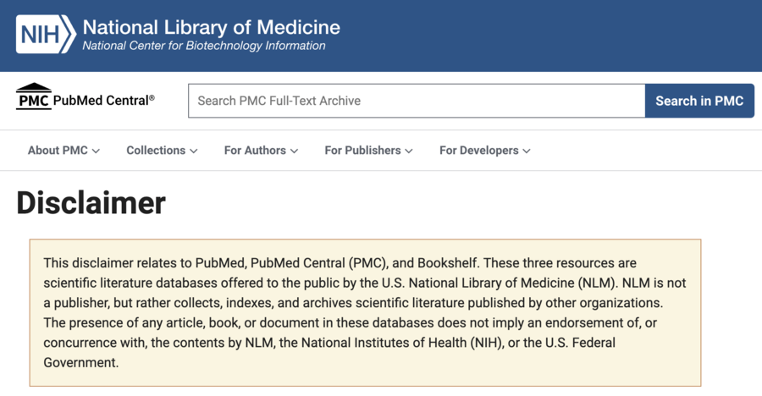Viewport: 762px width, 396px height.
Task: Open the National Library of Medicine title link
Action: (212, 27)
